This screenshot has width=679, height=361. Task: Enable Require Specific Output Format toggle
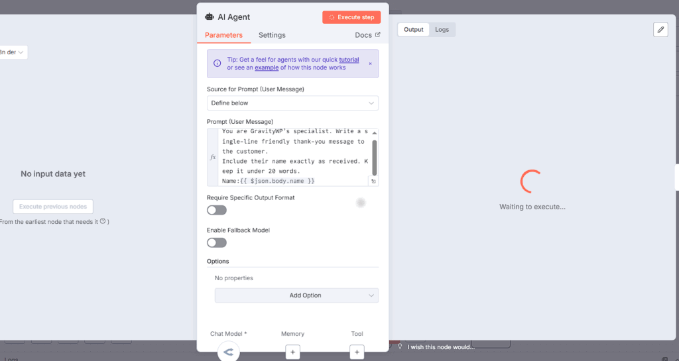[x=217, y=210]
